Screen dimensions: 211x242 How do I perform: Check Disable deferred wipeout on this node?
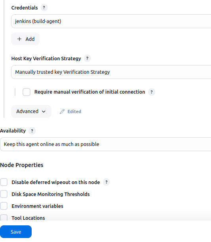[4, 182]
